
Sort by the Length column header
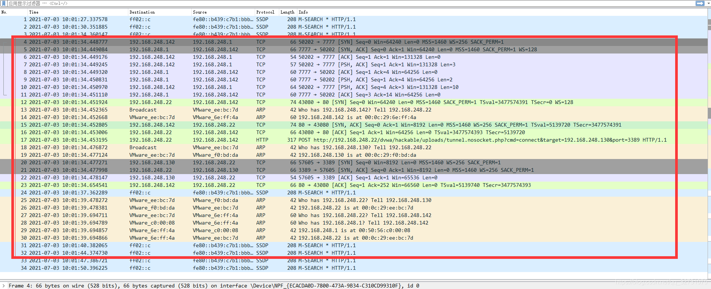[x=288, y=12]
